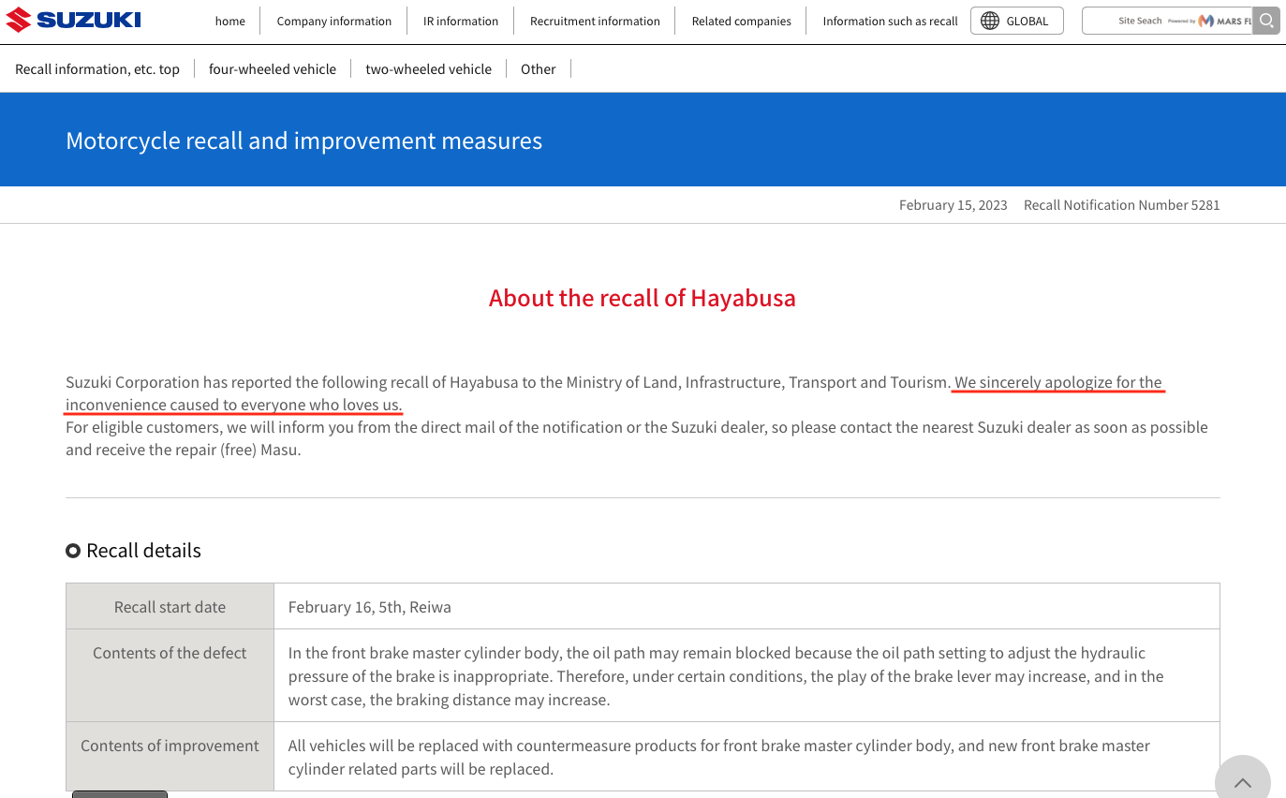Image resolution: width=1286 pixels, height=798 pixels.
Task: Open the home menu item
Action: click(x=230, y=21)
